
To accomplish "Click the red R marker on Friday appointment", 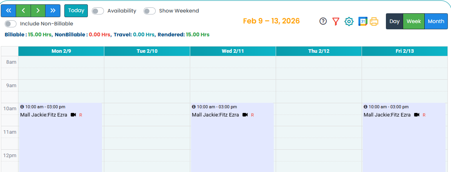I will (x=424, y=115).
